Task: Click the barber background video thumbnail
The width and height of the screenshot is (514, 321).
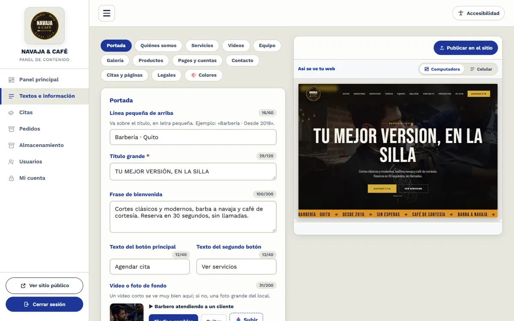Action: (126, 312)
